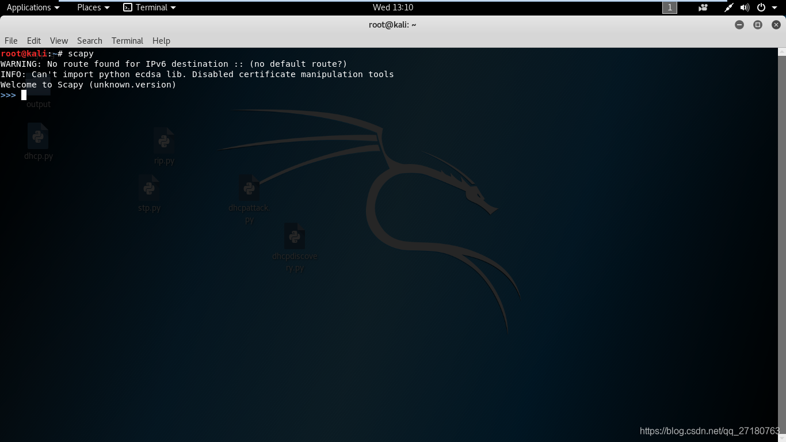
Task: Click the volume speaker icon
Action: [745, 7]
